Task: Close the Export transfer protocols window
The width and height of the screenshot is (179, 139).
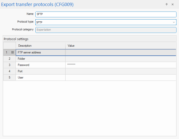Action: click(172, 5)
